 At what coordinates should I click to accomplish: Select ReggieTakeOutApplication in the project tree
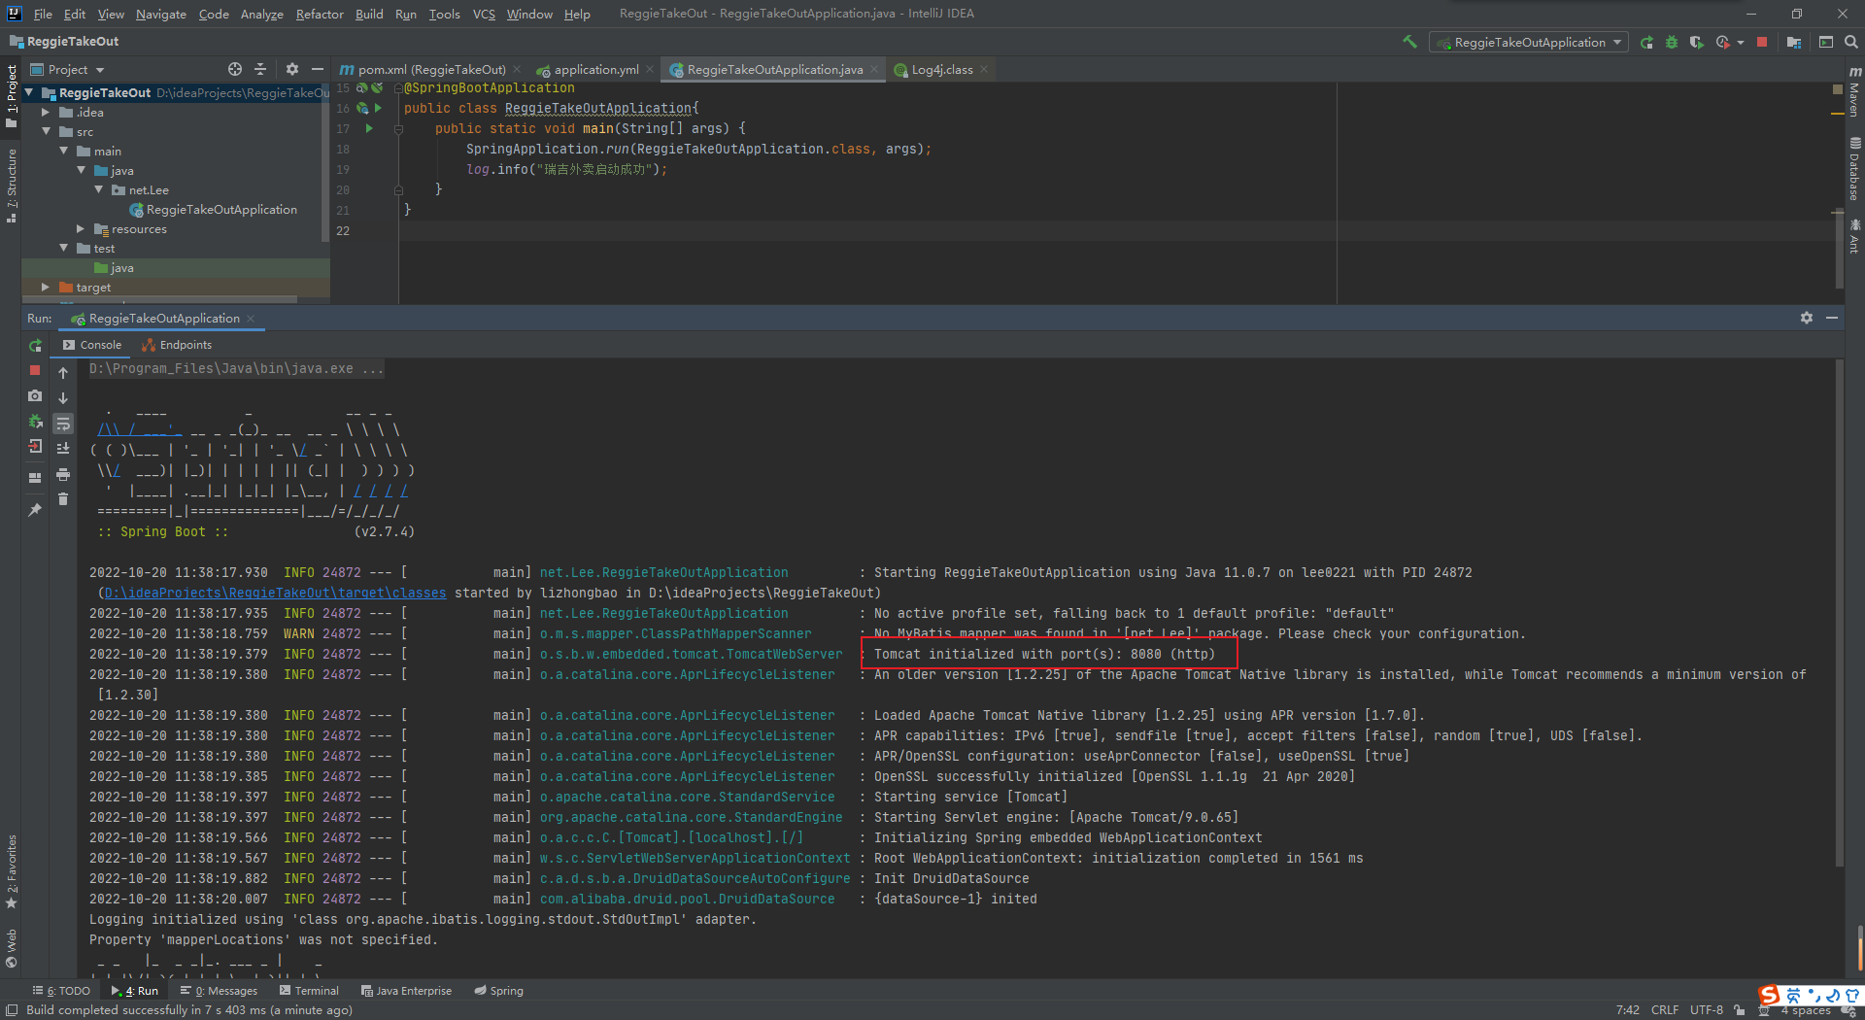coord(221,210)
